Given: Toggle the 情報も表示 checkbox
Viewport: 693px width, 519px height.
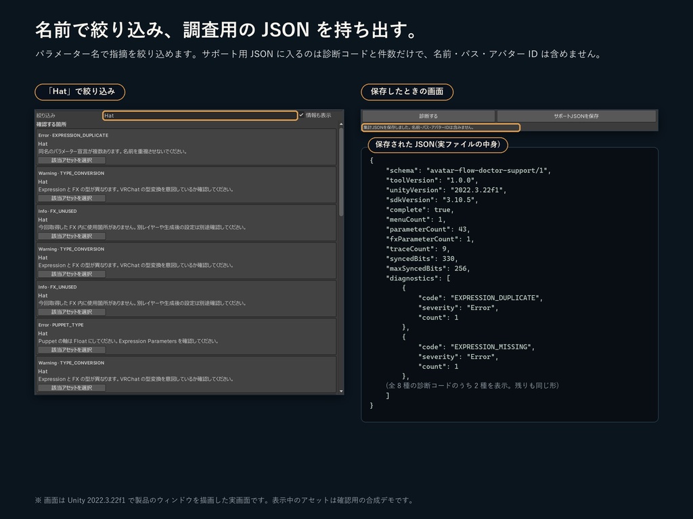Looking at the screenshot, I should 301,115.
